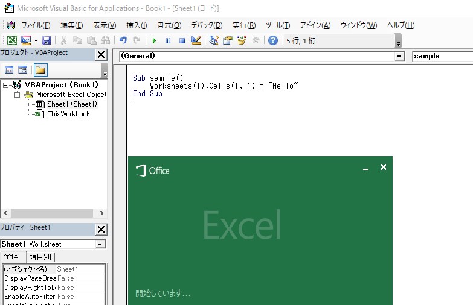Open the アドイン(A) menu

315,25
